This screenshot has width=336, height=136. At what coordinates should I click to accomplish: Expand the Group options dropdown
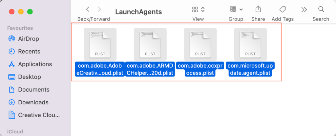(x=236, y=9)
